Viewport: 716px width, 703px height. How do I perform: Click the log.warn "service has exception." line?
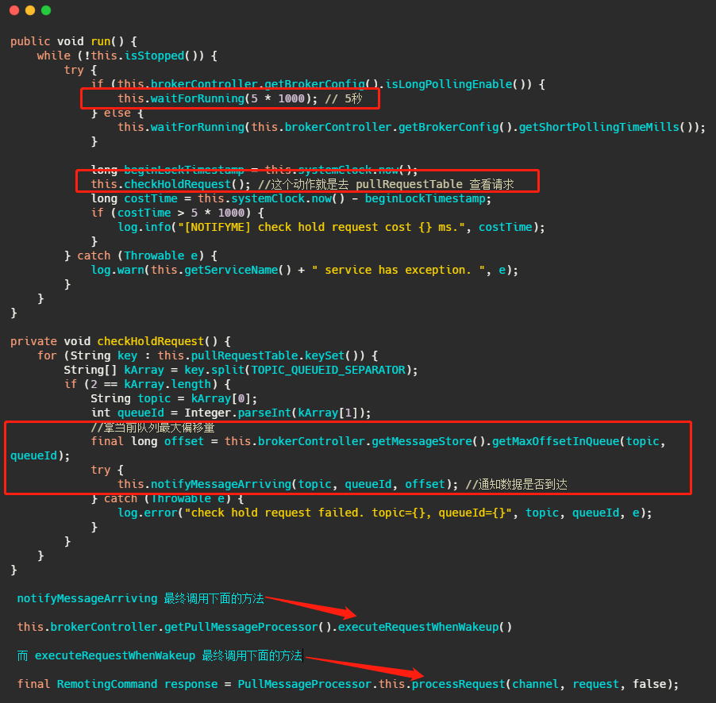pos(305,270)
